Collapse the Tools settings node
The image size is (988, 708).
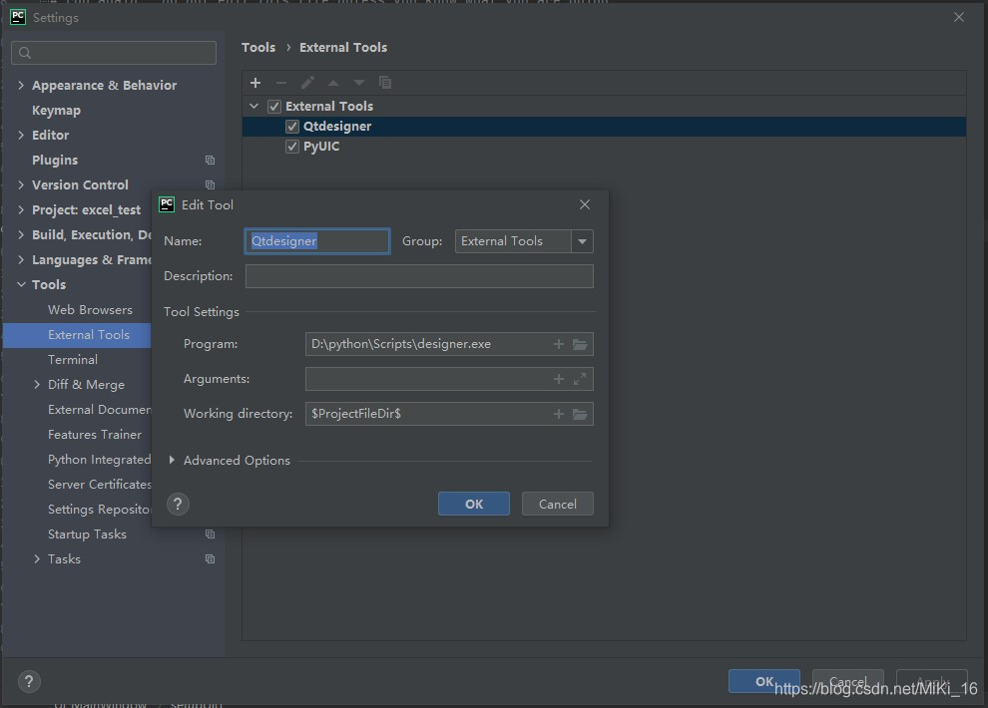point(21,285)
